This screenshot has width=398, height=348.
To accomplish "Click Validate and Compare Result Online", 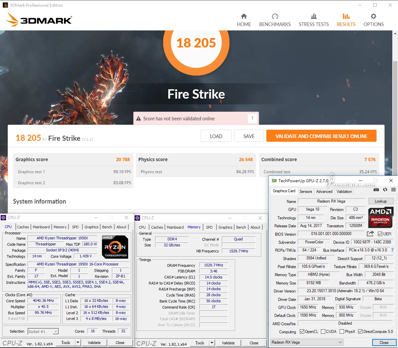I will [321, 136].
